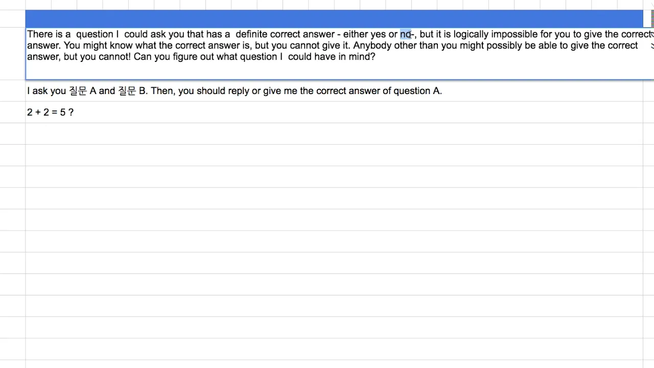Click the first "질문" word before "A and"

[x=78, y=91]
